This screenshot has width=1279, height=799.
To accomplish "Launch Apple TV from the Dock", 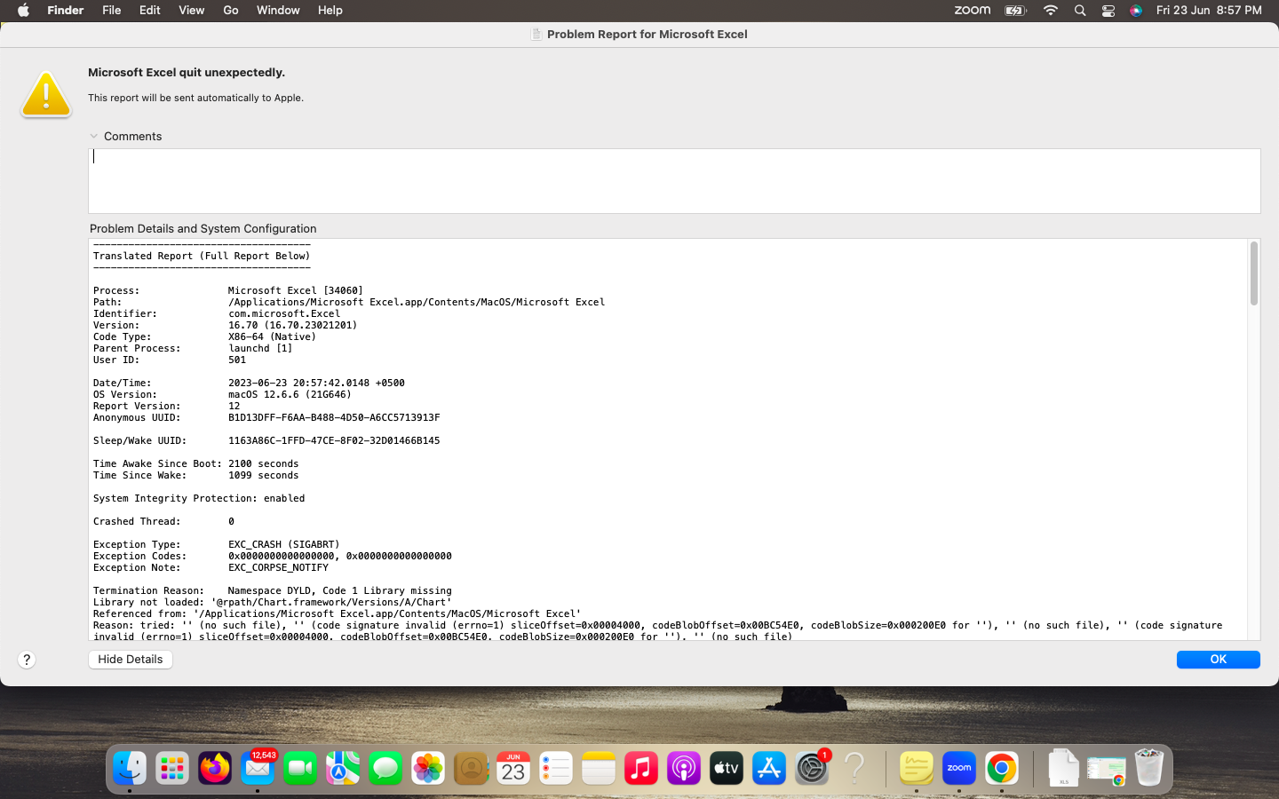I will pyautogui.click(x=727, y=768).
